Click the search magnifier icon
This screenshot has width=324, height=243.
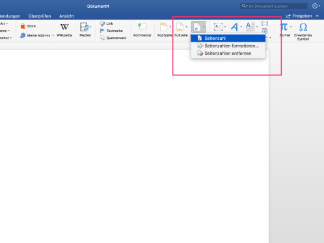coord(244,6)
